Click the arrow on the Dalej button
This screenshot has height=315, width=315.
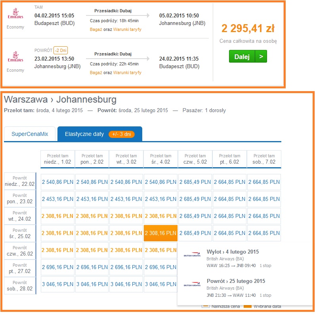(261, 56)
